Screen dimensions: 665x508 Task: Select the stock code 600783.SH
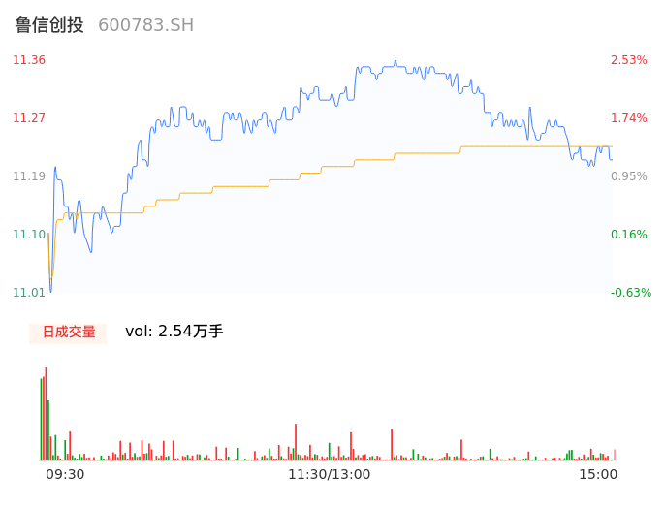(145, 25)
